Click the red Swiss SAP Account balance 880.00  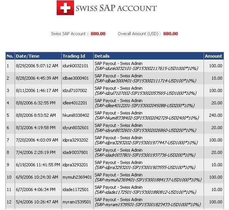coord(98,34)
